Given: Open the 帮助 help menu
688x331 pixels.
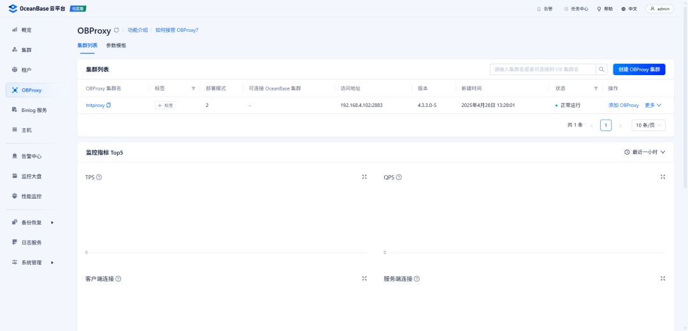Looking at the screenshot, I should click(x=605, y=9).
